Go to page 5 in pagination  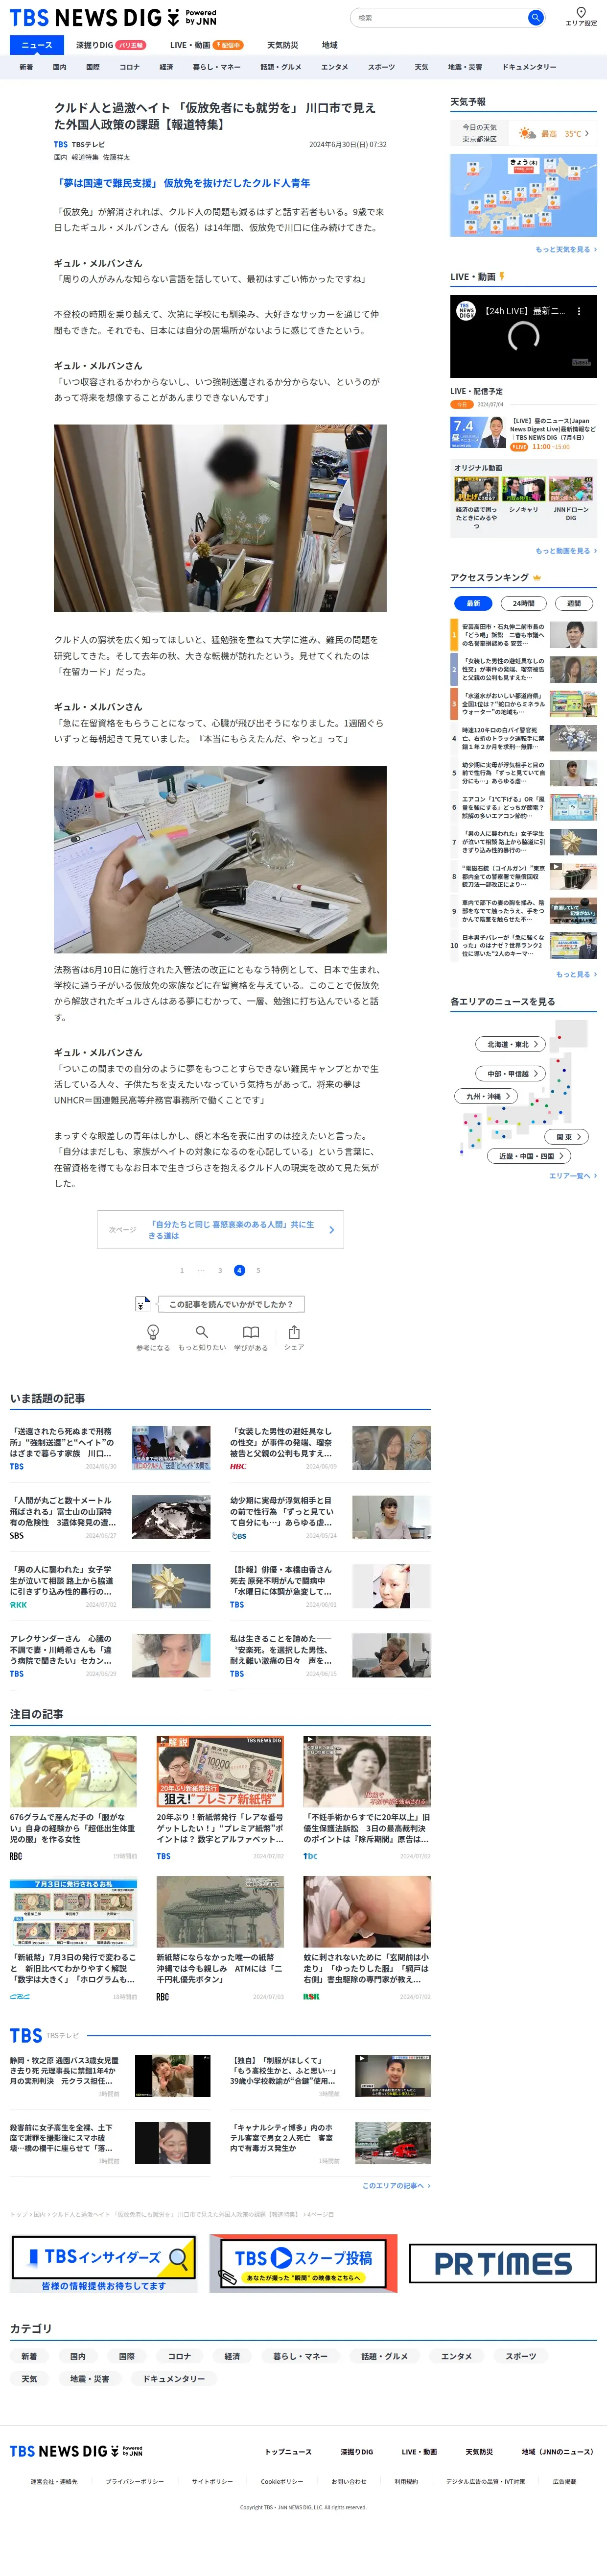257,1270
